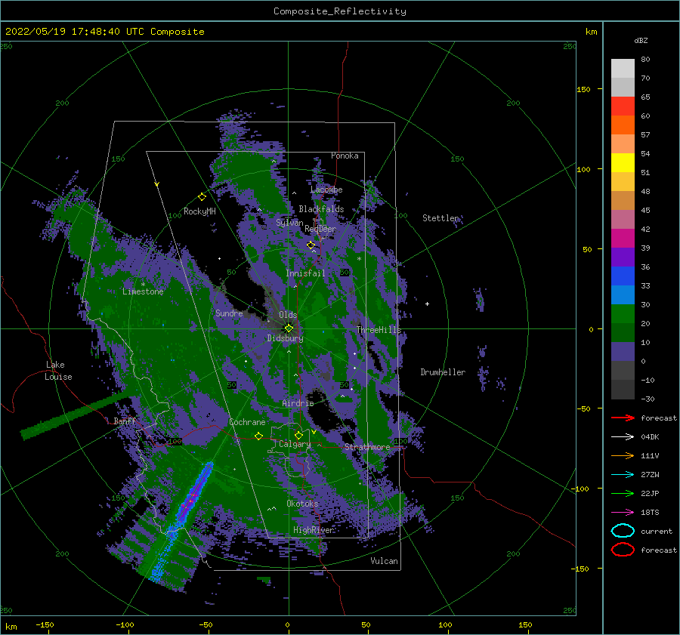
Task: Select the royal blue swatch in dBZ legend
Action: click(623, 276)
